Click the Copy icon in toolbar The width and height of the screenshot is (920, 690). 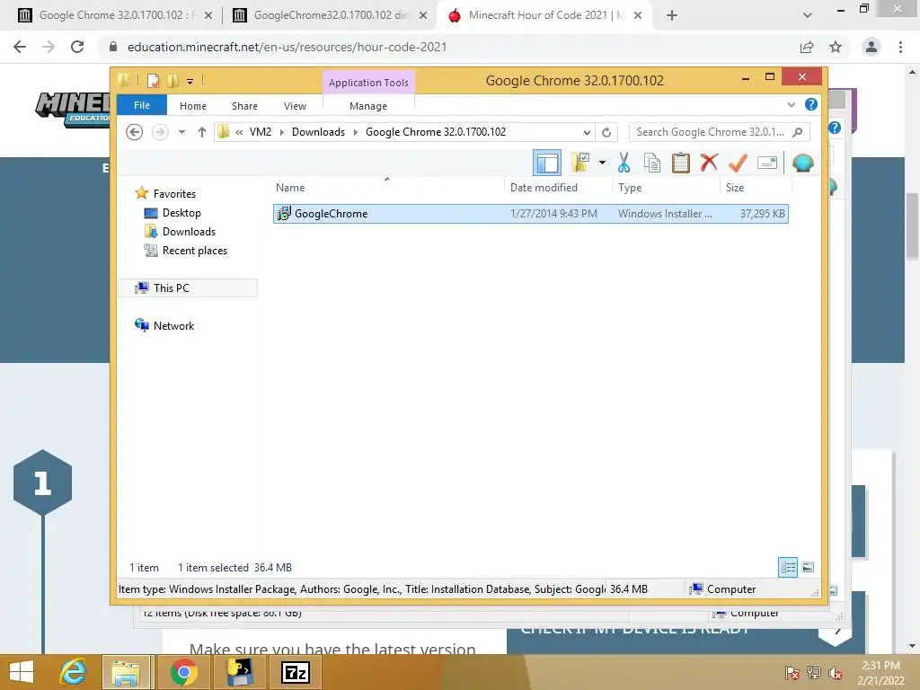point(652,163)
